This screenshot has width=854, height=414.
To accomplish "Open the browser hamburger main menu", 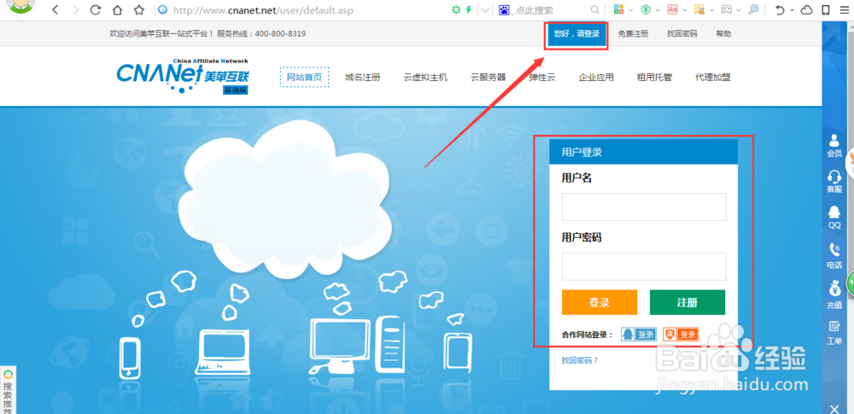I will click(845, 9).
